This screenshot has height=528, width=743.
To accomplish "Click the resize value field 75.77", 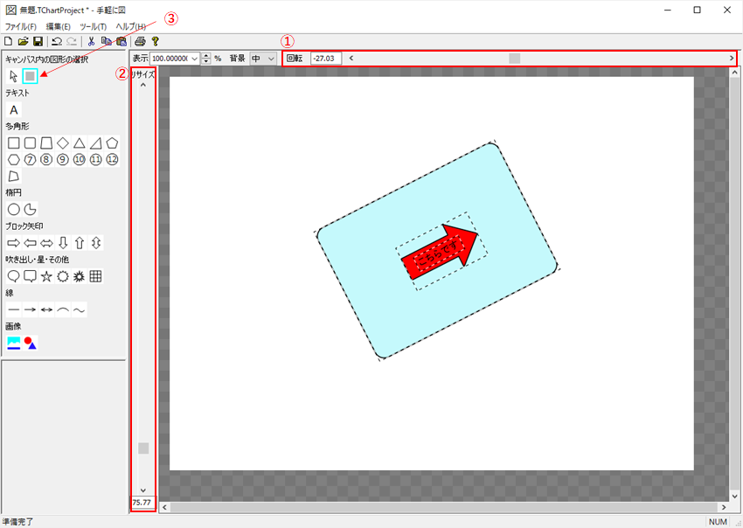I will click(x=143, y=503).
